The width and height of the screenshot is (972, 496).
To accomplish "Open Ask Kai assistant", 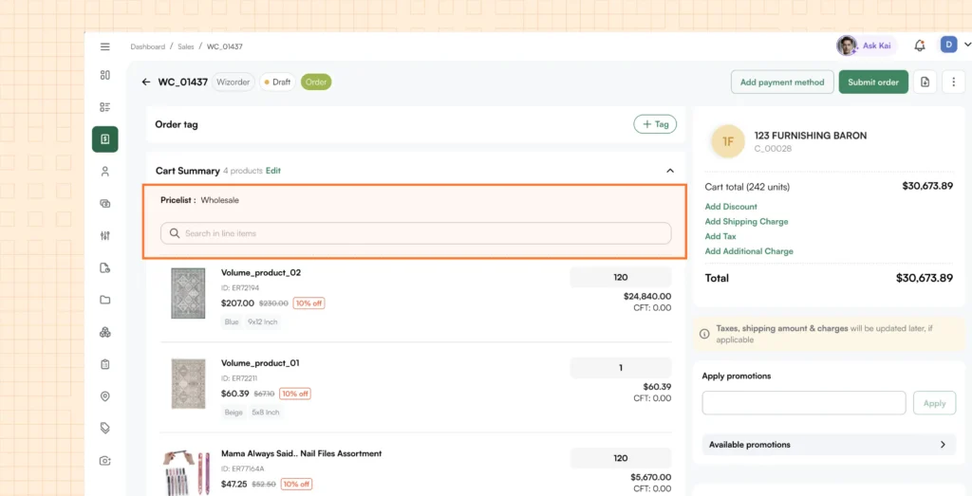I will tap(866, 46).
